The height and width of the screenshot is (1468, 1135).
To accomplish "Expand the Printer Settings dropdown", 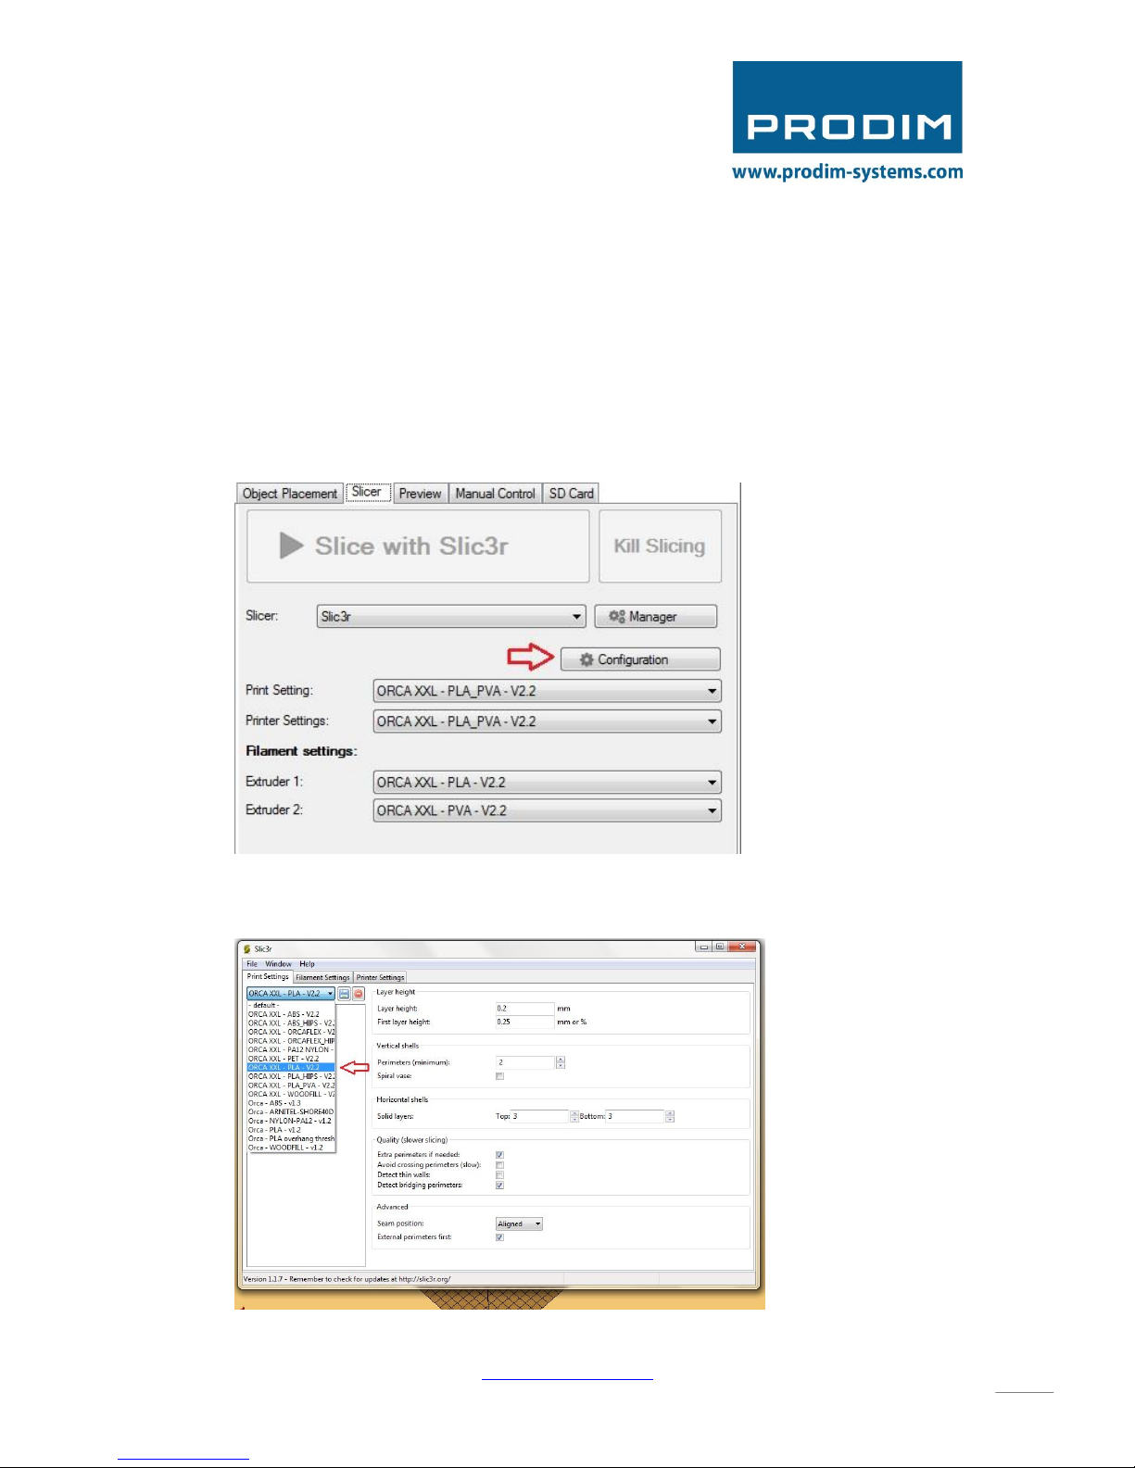I will pyautogui.click(x=547, y=721).
